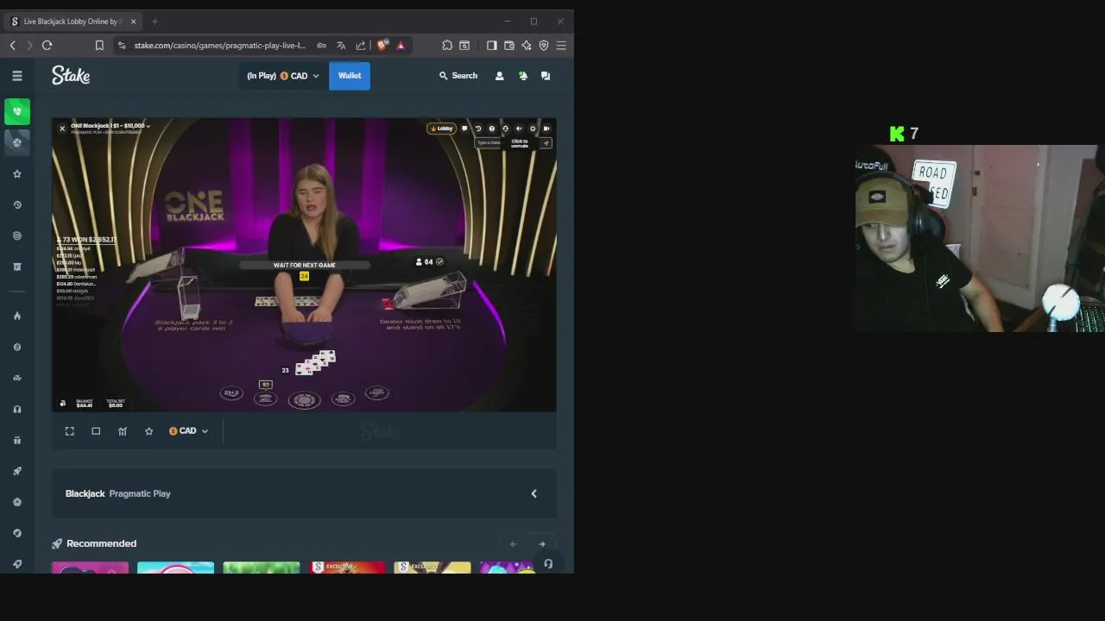Click the Stake logo

point(71,76)
